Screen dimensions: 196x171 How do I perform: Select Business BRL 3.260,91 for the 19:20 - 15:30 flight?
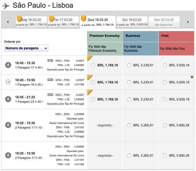[129, 125]
